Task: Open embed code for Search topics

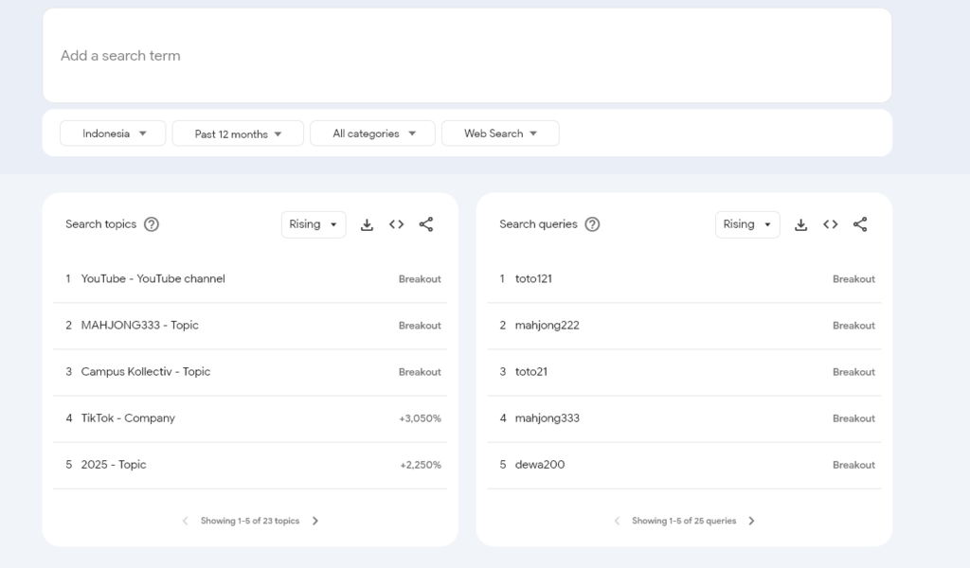Action: (x=396, y=224)
